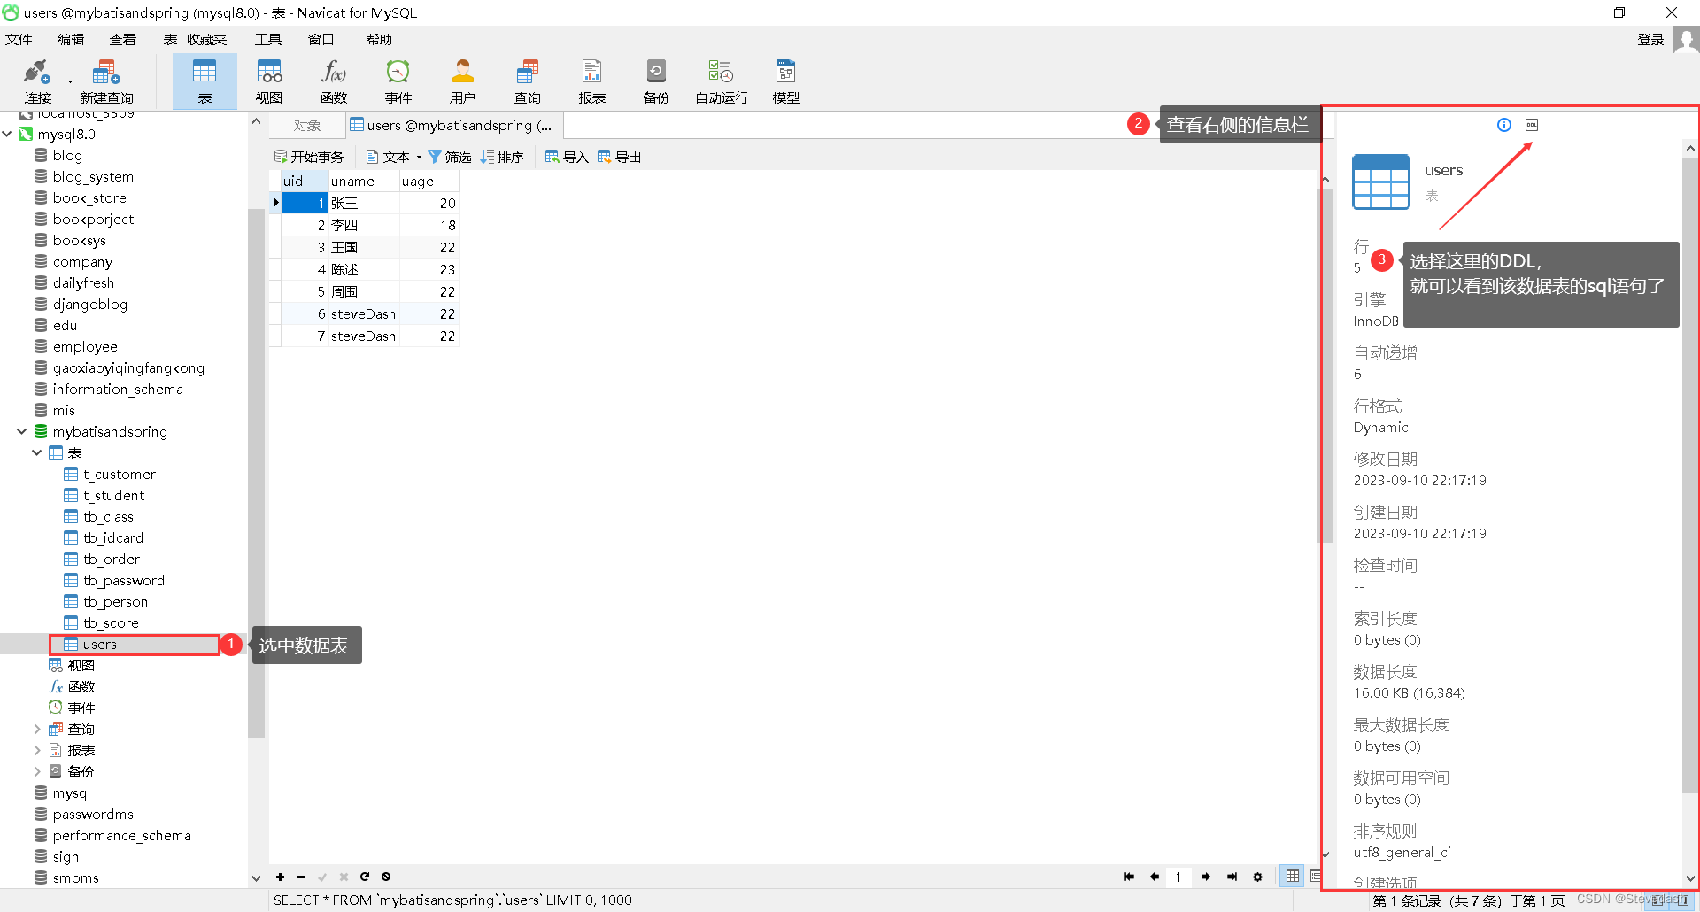Click the Login (登录) link
Screen dimensions: 1700x912
[x=1650, y=39]
